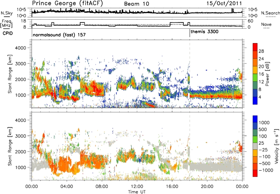Click the gray segment of Velocity colorbar
The width and height of the screenshot is (280, 194).
[255, 146]
